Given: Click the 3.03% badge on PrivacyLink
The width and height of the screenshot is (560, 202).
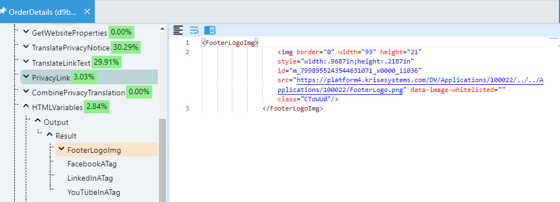Looking at the screenshot, I should pyautogui.click(x=84, y=77).
